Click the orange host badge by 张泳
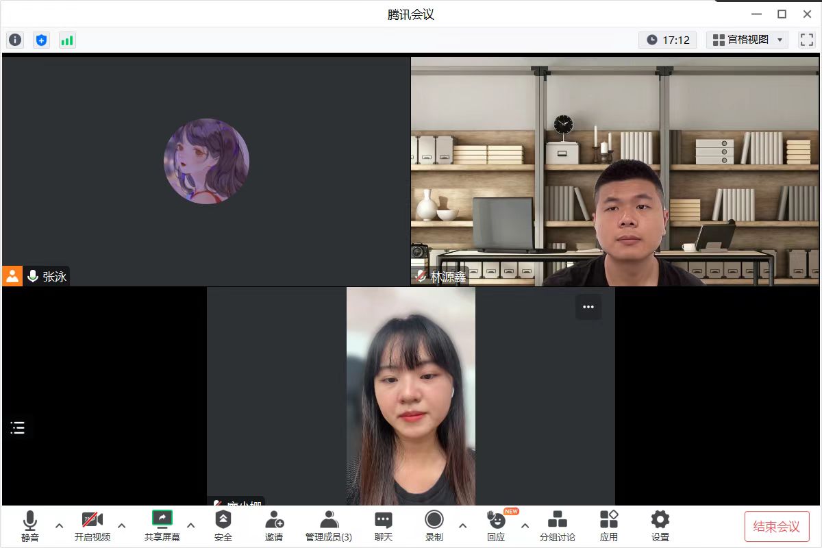Viewport: 822px width, 548px height. coord(12,276)
